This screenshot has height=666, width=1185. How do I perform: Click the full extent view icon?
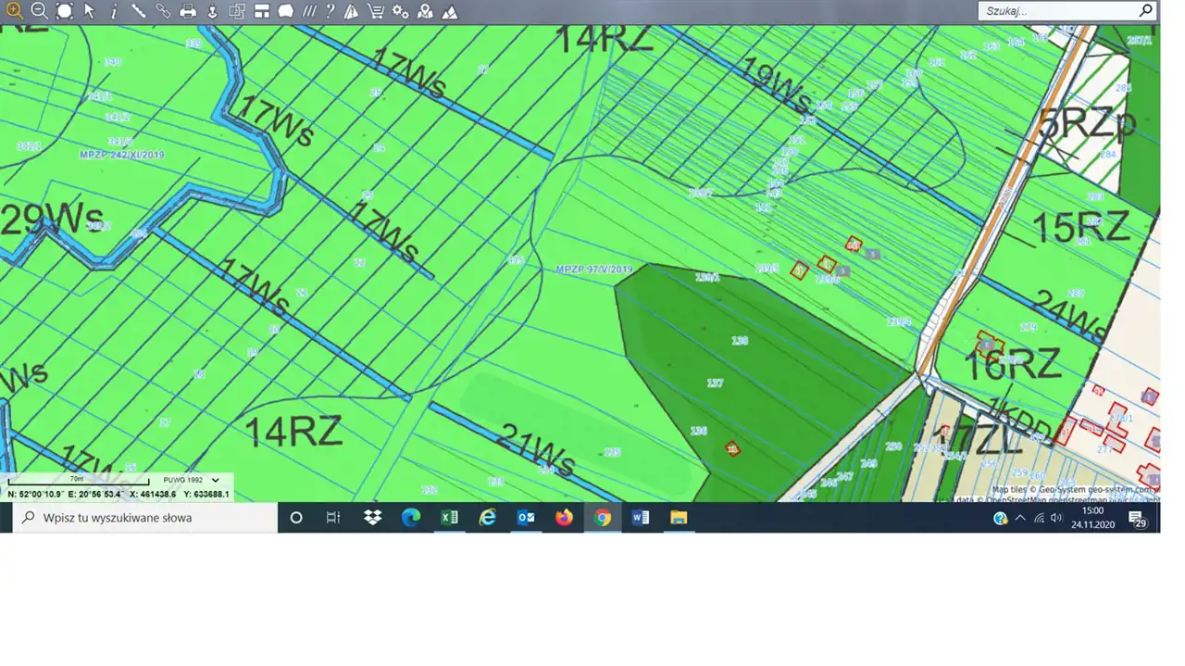pyautogui.click(x=65, y=11)
